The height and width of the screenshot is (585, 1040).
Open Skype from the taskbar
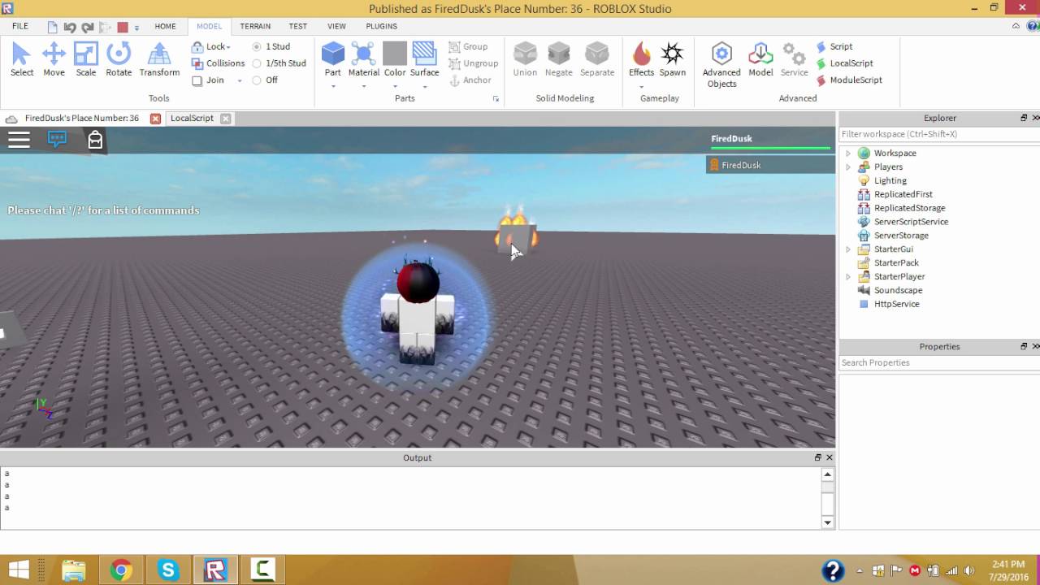pos(168,570)
